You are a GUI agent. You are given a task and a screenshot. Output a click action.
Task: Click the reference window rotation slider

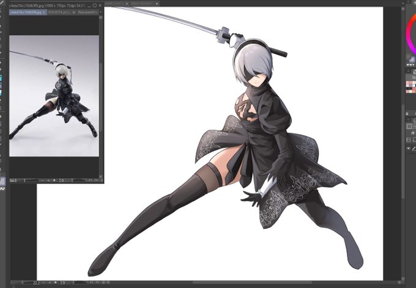coord(79,180)
